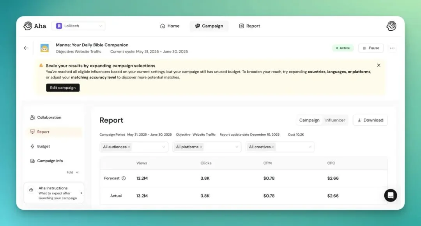Open the user profile avatar
The image size is (421, 226).
click(391, 26)
